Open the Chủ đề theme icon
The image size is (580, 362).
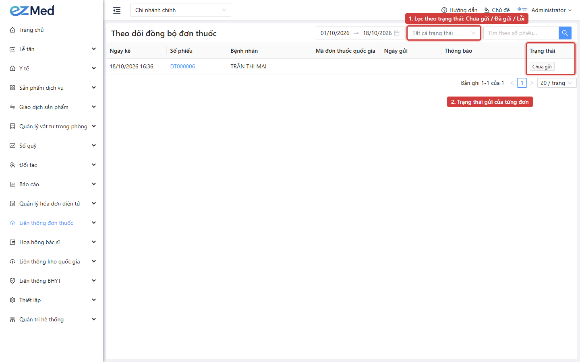[487, 10]
